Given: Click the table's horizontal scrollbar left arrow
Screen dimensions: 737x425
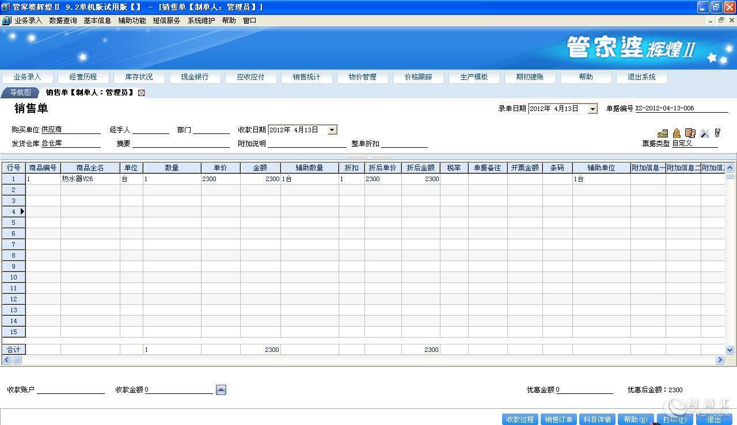Looking at the screenshot, I should click(7, 360).
